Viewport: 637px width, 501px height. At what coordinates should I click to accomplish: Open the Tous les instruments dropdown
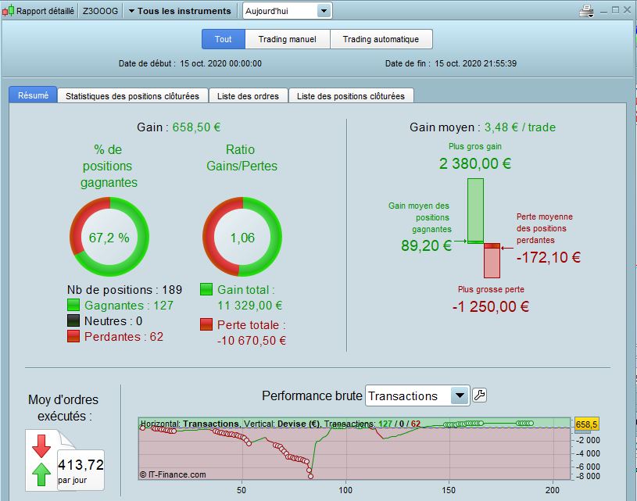point(180,11)
